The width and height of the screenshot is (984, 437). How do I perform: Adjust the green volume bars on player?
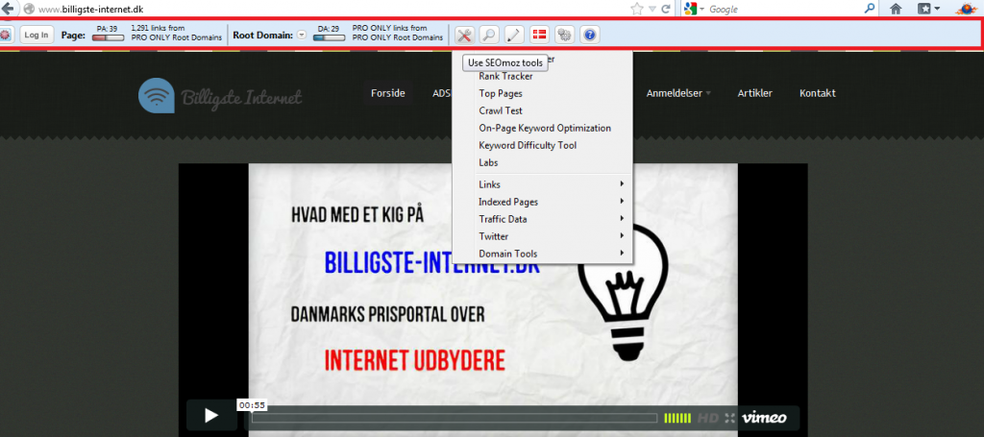coord(677,418)
